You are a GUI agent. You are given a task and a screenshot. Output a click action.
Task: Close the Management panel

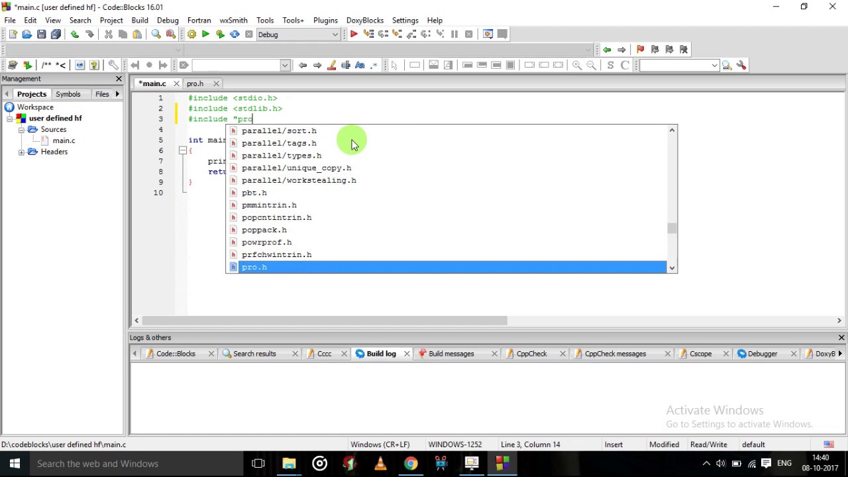click(119, 79)
